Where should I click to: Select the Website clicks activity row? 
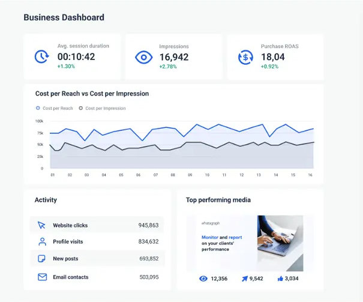97,225
